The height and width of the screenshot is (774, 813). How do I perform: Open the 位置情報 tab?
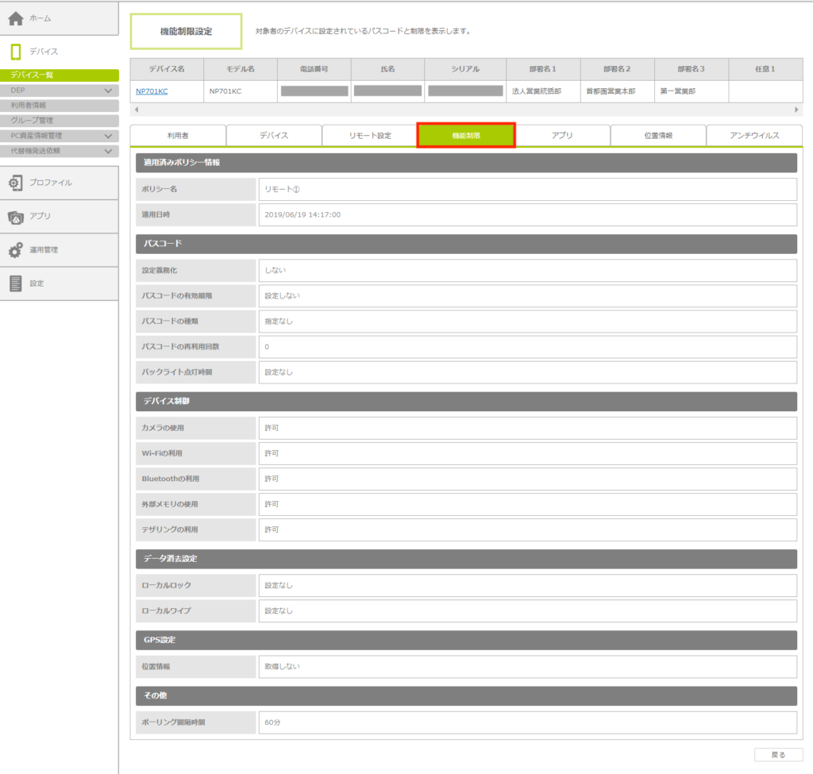[x=658, y=136]
